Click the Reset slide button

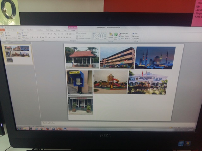tap(25, 35)
